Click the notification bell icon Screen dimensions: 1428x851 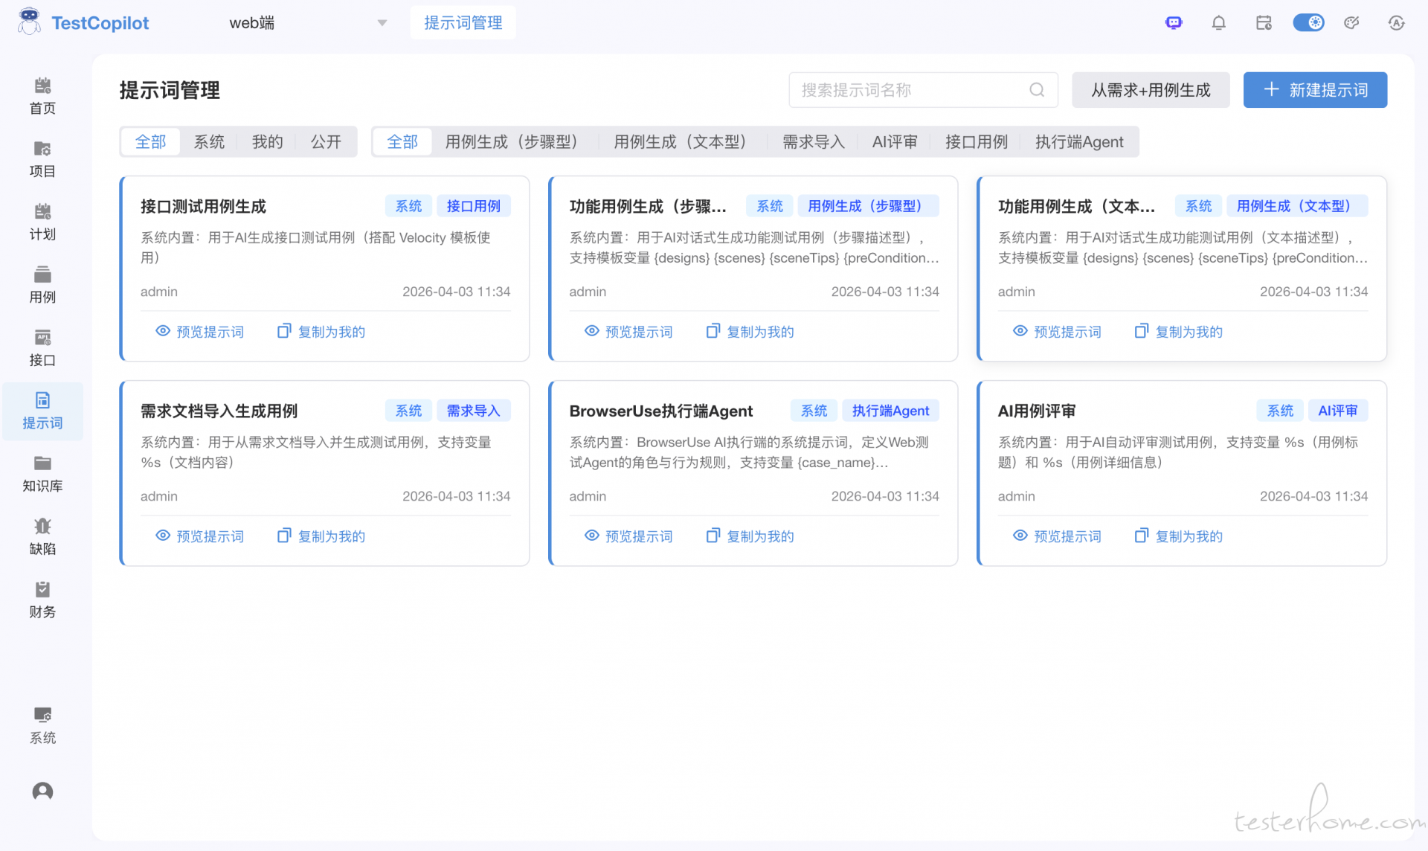[x=1218, y=23]
